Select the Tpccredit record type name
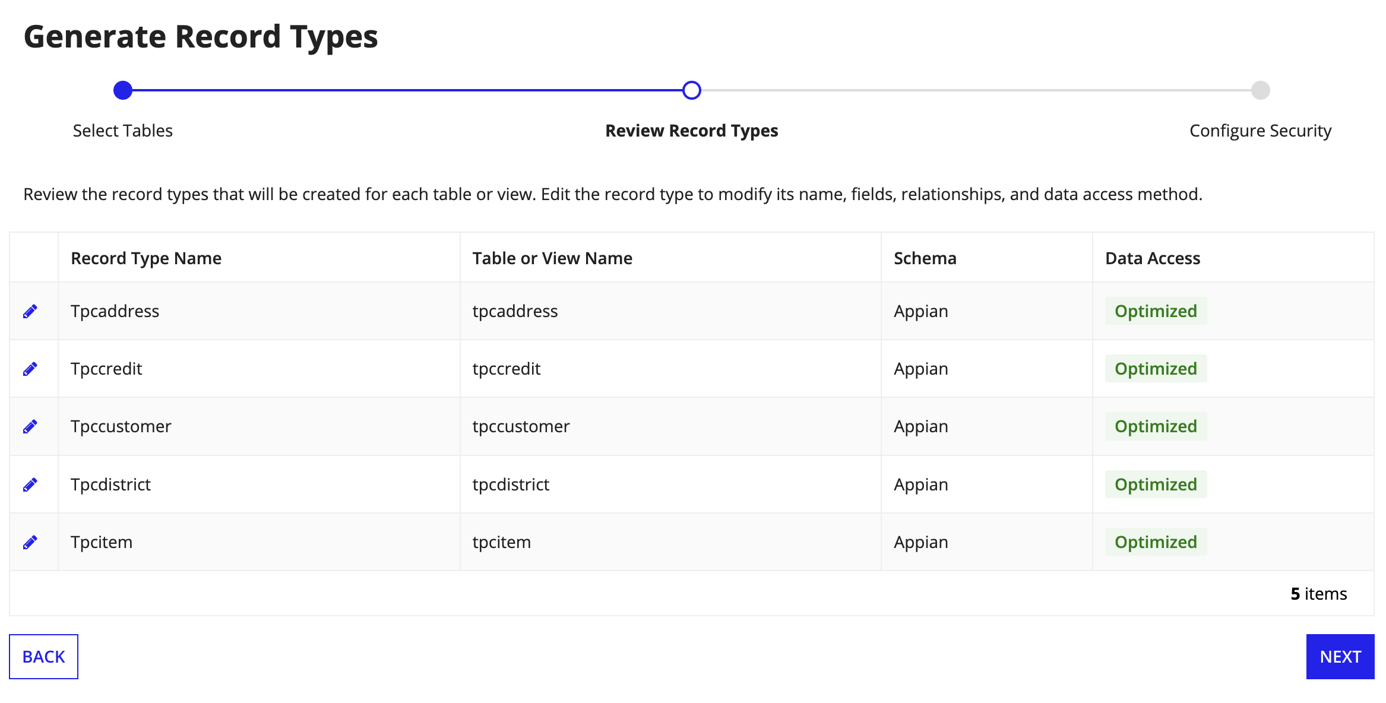The width and height of the screenshot is (1386, 703). pos(106,369)
